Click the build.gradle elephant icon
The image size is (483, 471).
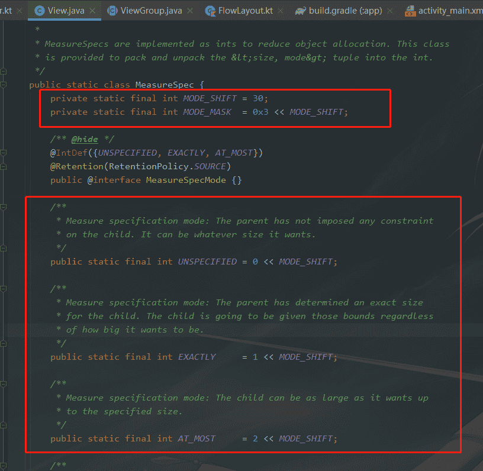[x=300, y=11]
